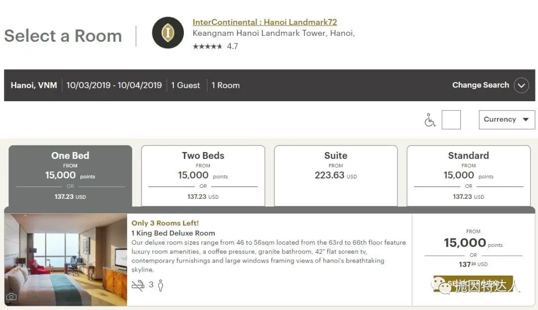
Task: Click the King Bed Deluxe Room photo
Action: tap(65, 258)
